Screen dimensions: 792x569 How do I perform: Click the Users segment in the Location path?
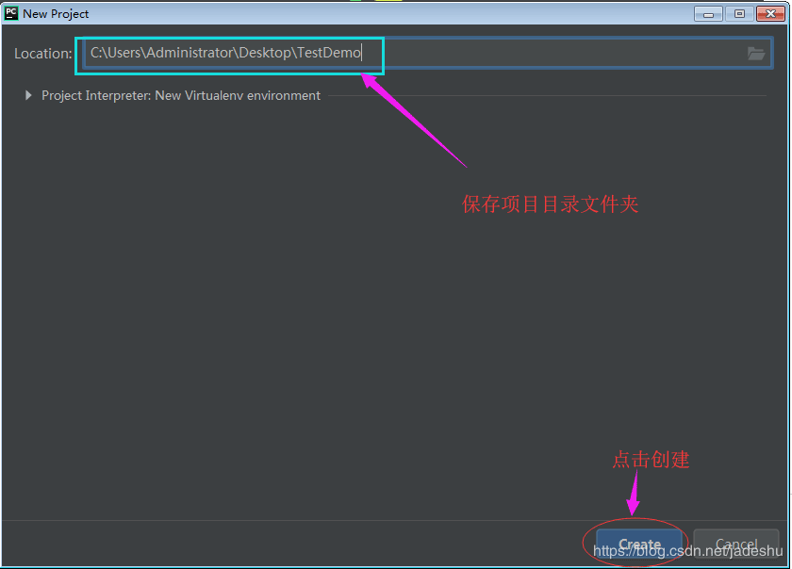(123, 53)
